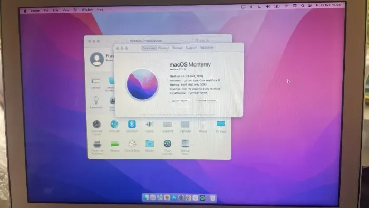Open the View menu
The height and width of the screenshot is (208, 369).
[x=66, y=10]
